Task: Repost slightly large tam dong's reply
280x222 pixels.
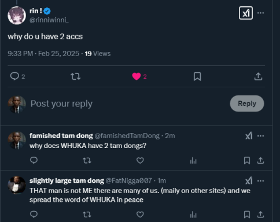Action: point(87,214)
